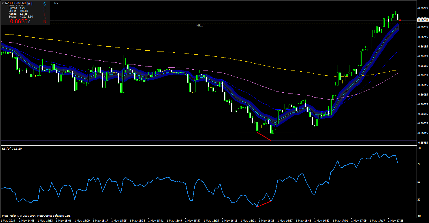429x223 pixels.
Task: Select the LotPip 197.88 readout
Action: point(18,11)
